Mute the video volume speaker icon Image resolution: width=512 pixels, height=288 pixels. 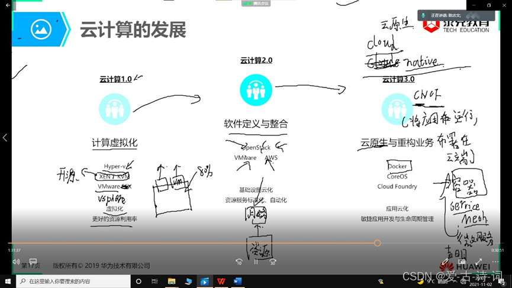click(x=16, y=261)
